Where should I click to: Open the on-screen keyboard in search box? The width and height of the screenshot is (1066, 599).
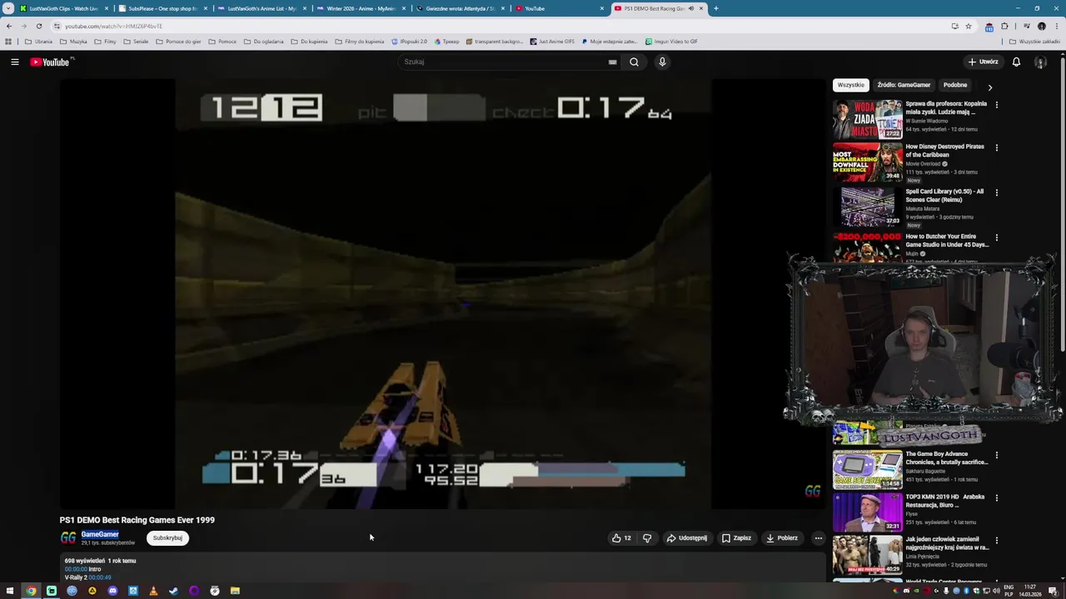(x=612, y=62)
